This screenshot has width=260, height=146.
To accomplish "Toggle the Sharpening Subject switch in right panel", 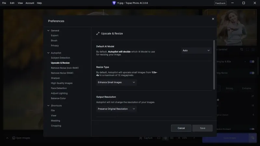I will click(252, 129).
